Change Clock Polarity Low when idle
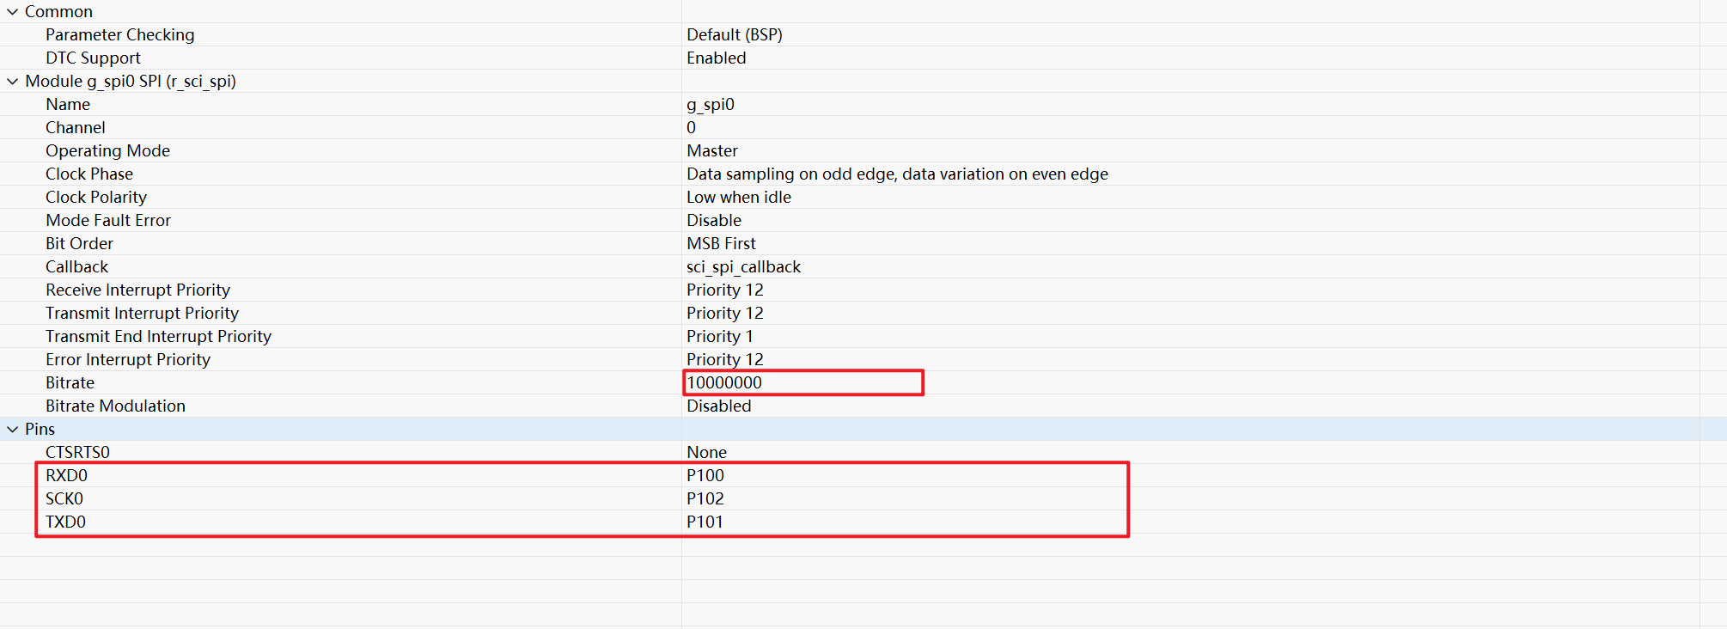Screen dimensions: 1727x629 click(739, 197)
